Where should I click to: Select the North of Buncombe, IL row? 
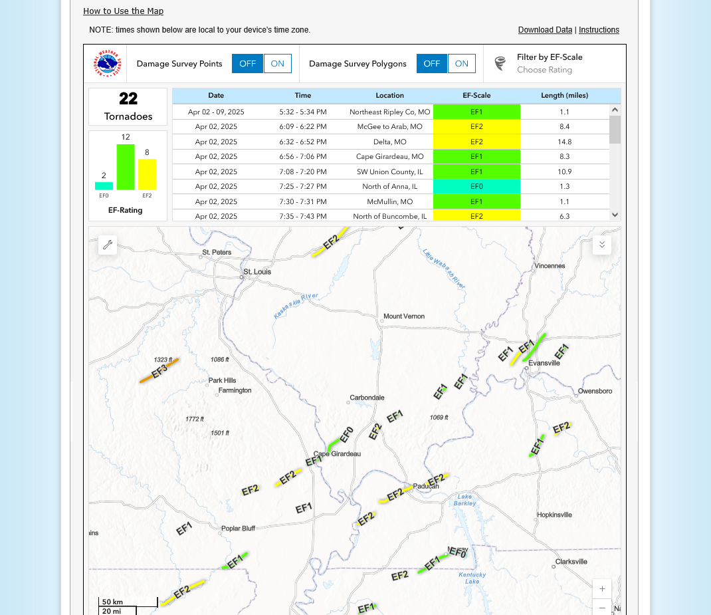click(x=391, y=215)
